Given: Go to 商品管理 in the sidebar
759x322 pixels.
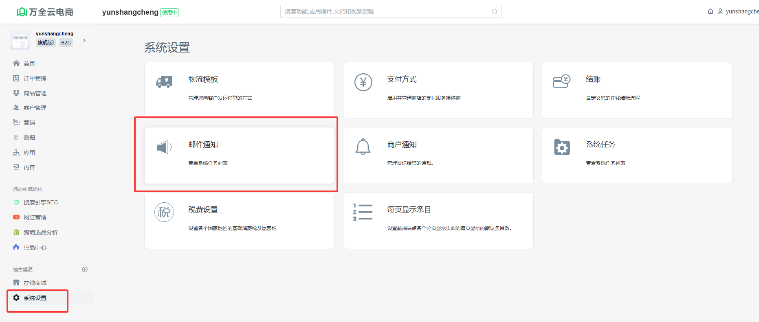Looking at the screenshot, I should pyautogui.click(x=35, y=93).
